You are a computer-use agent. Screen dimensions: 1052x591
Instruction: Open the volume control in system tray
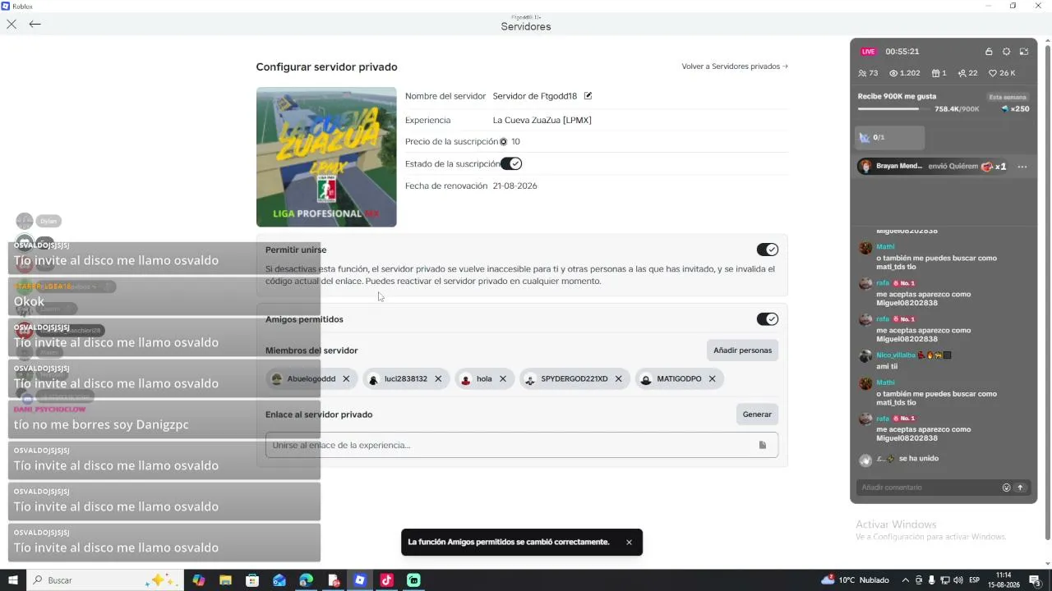[958, 580]
